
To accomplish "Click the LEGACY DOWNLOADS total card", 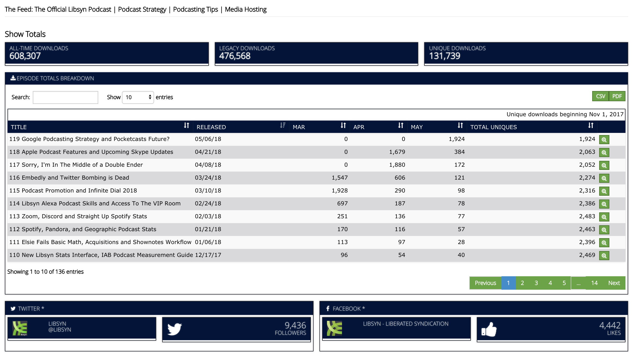I will click(x=316, y=54).
